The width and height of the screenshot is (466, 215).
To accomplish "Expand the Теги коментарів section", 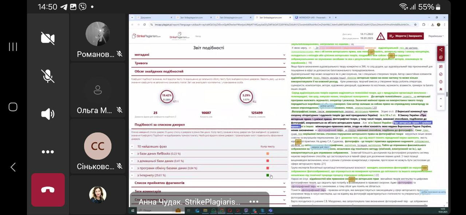I will [209, 191].
